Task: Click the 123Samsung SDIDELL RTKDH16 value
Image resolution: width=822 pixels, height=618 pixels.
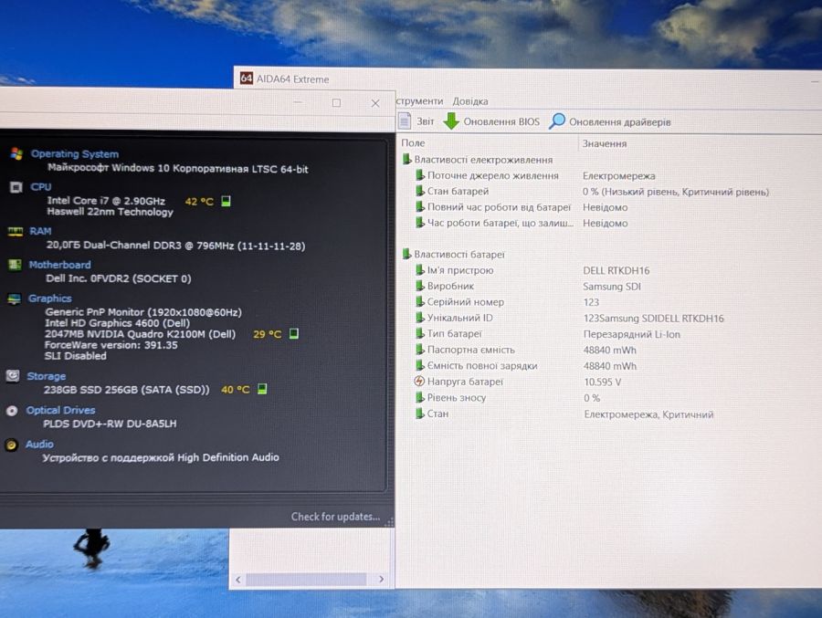Action: (x=653, y=319)
